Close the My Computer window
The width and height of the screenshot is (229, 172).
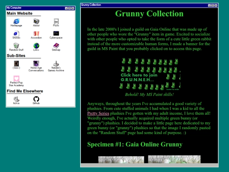(x=73, y=8)
